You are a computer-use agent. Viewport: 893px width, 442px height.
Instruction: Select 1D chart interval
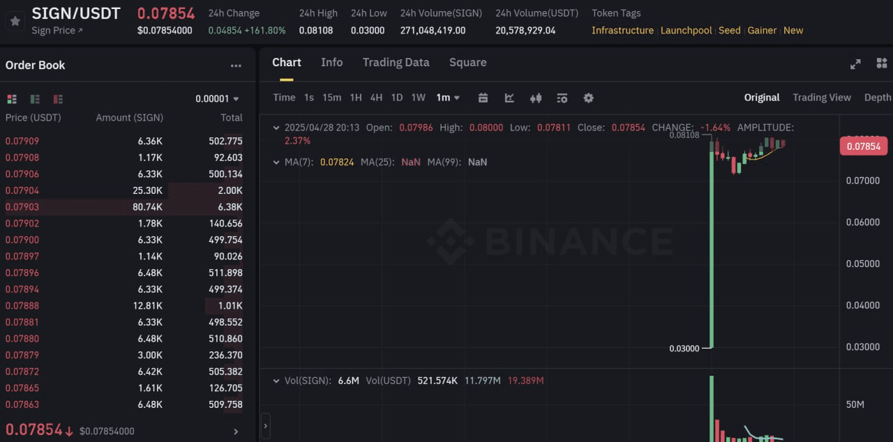point(397,98)
